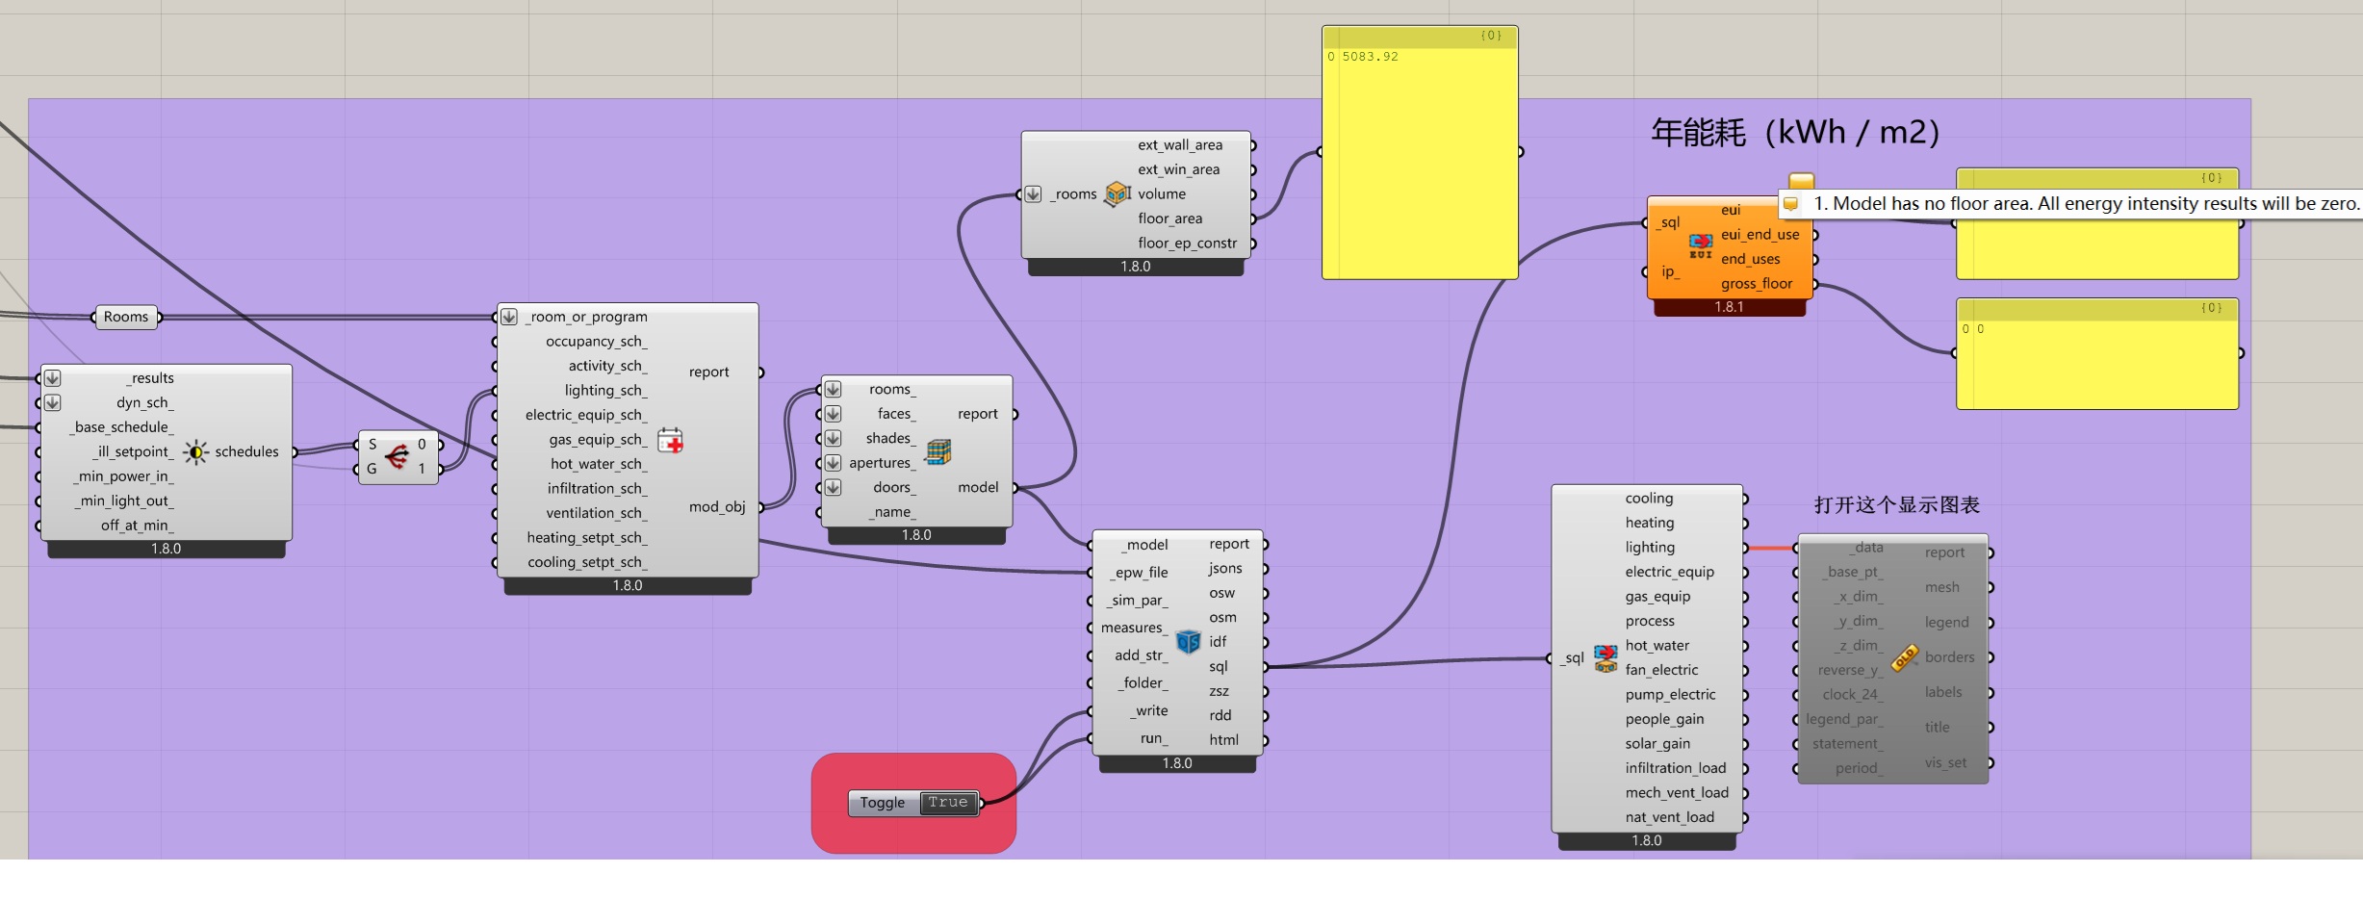Click the _results input arrow icon
This screenshot has width=2363, height=924.
point(53,378)
